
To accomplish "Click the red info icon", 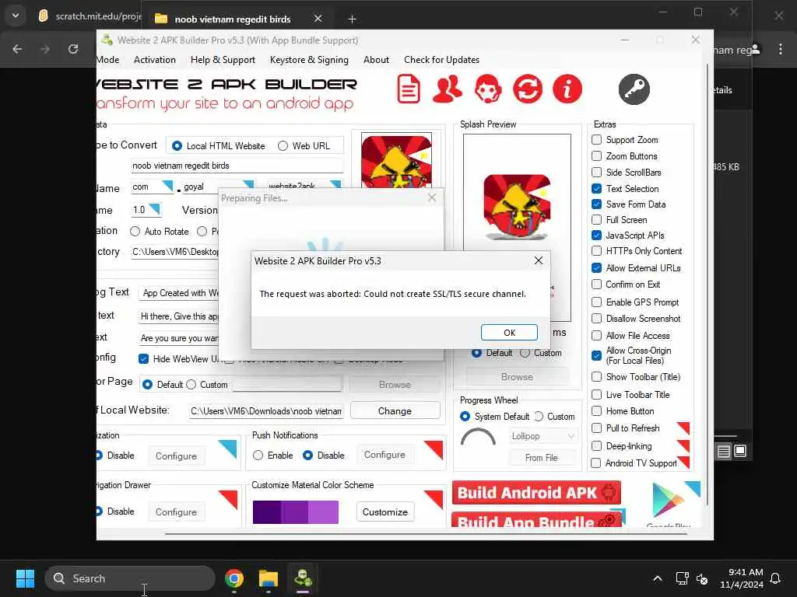I will [x=567, y=89].
